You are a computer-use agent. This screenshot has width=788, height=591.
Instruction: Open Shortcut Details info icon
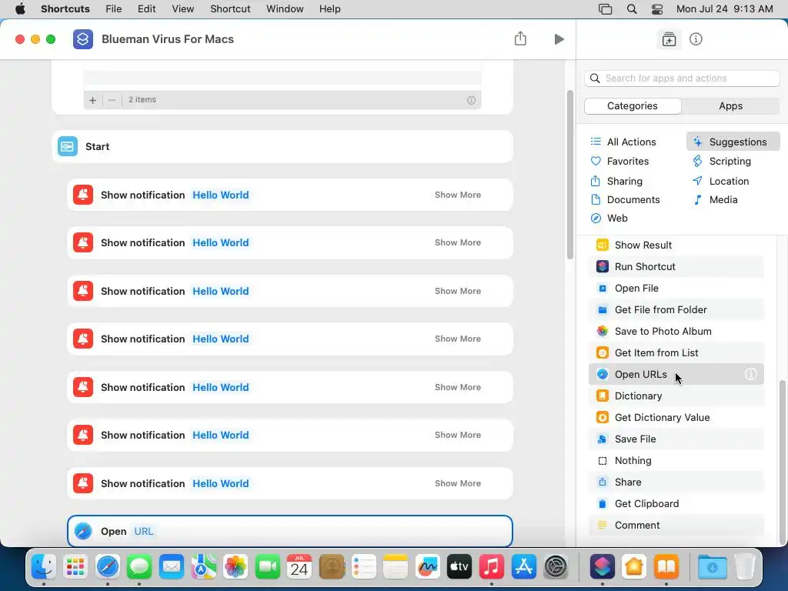tap(696, 39)
